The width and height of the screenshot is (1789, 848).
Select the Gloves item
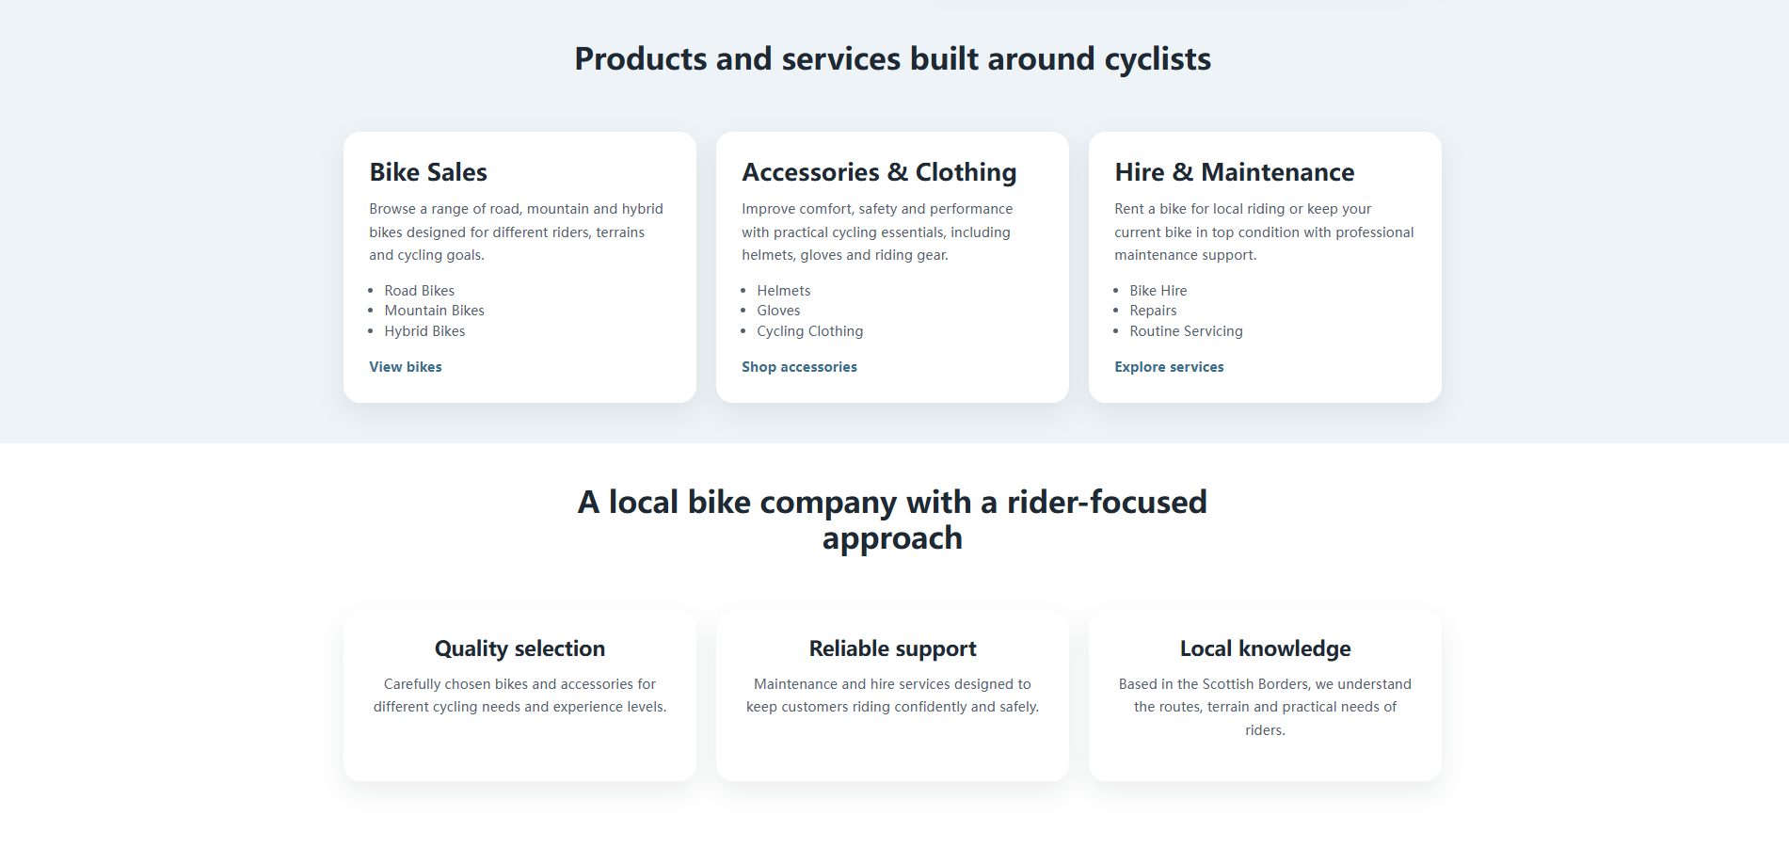coord(778,310)
